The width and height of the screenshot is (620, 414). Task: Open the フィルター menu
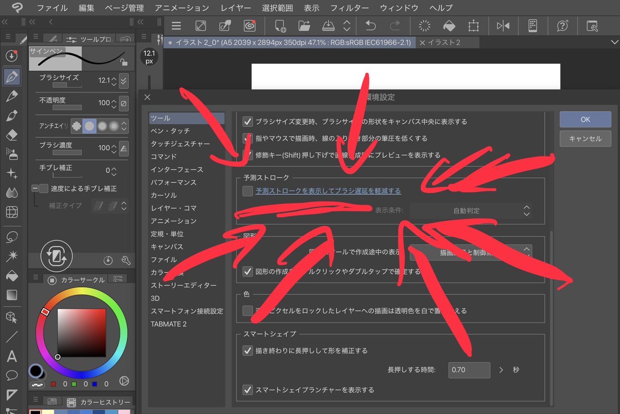tap(350, 8)
